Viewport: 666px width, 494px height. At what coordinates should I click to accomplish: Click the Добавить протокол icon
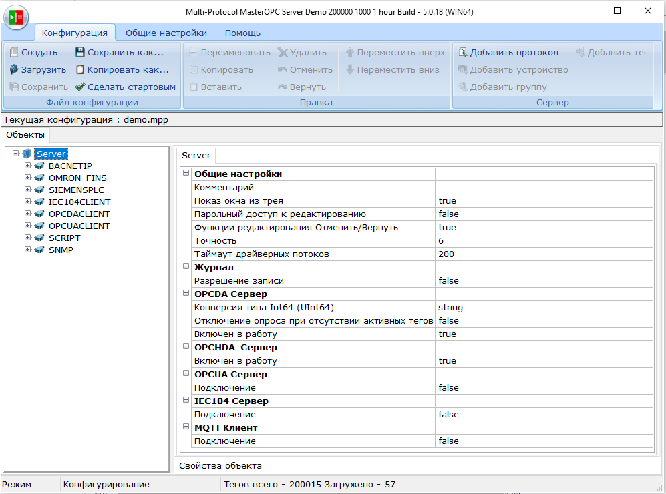pos(463,52)
